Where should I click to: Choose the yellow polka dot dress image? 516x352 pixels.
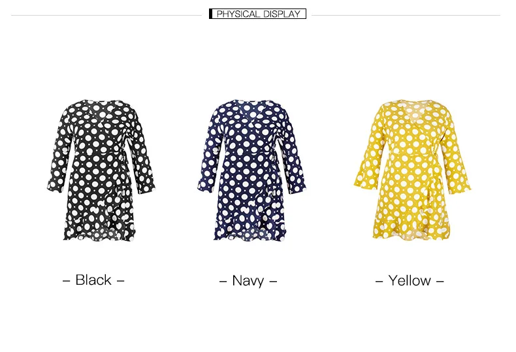[x=412, y=170]
